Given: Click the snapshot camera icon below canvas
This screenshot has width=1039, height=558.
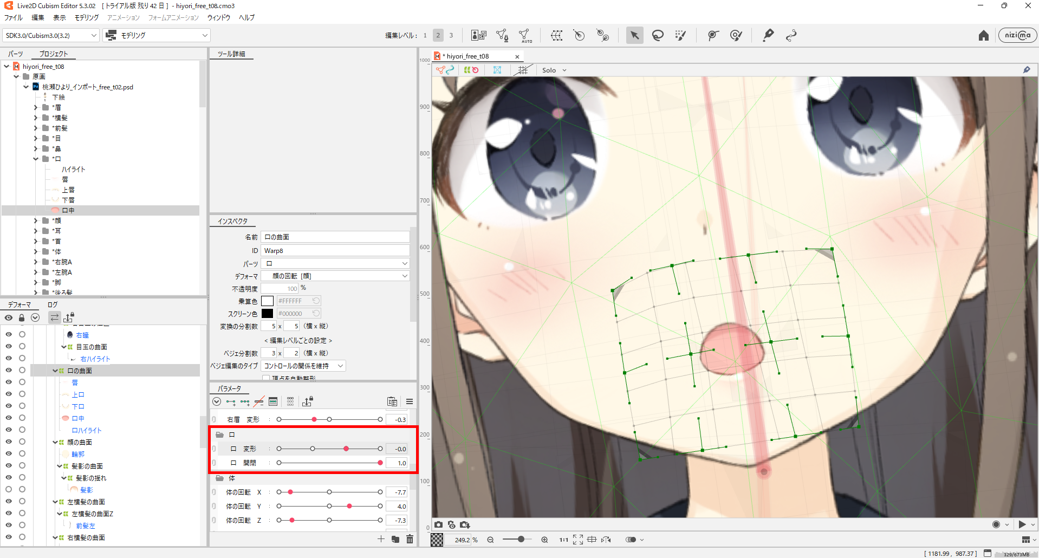Looking at the screenshot, I should pyautogui.click(x=438, y=524).
